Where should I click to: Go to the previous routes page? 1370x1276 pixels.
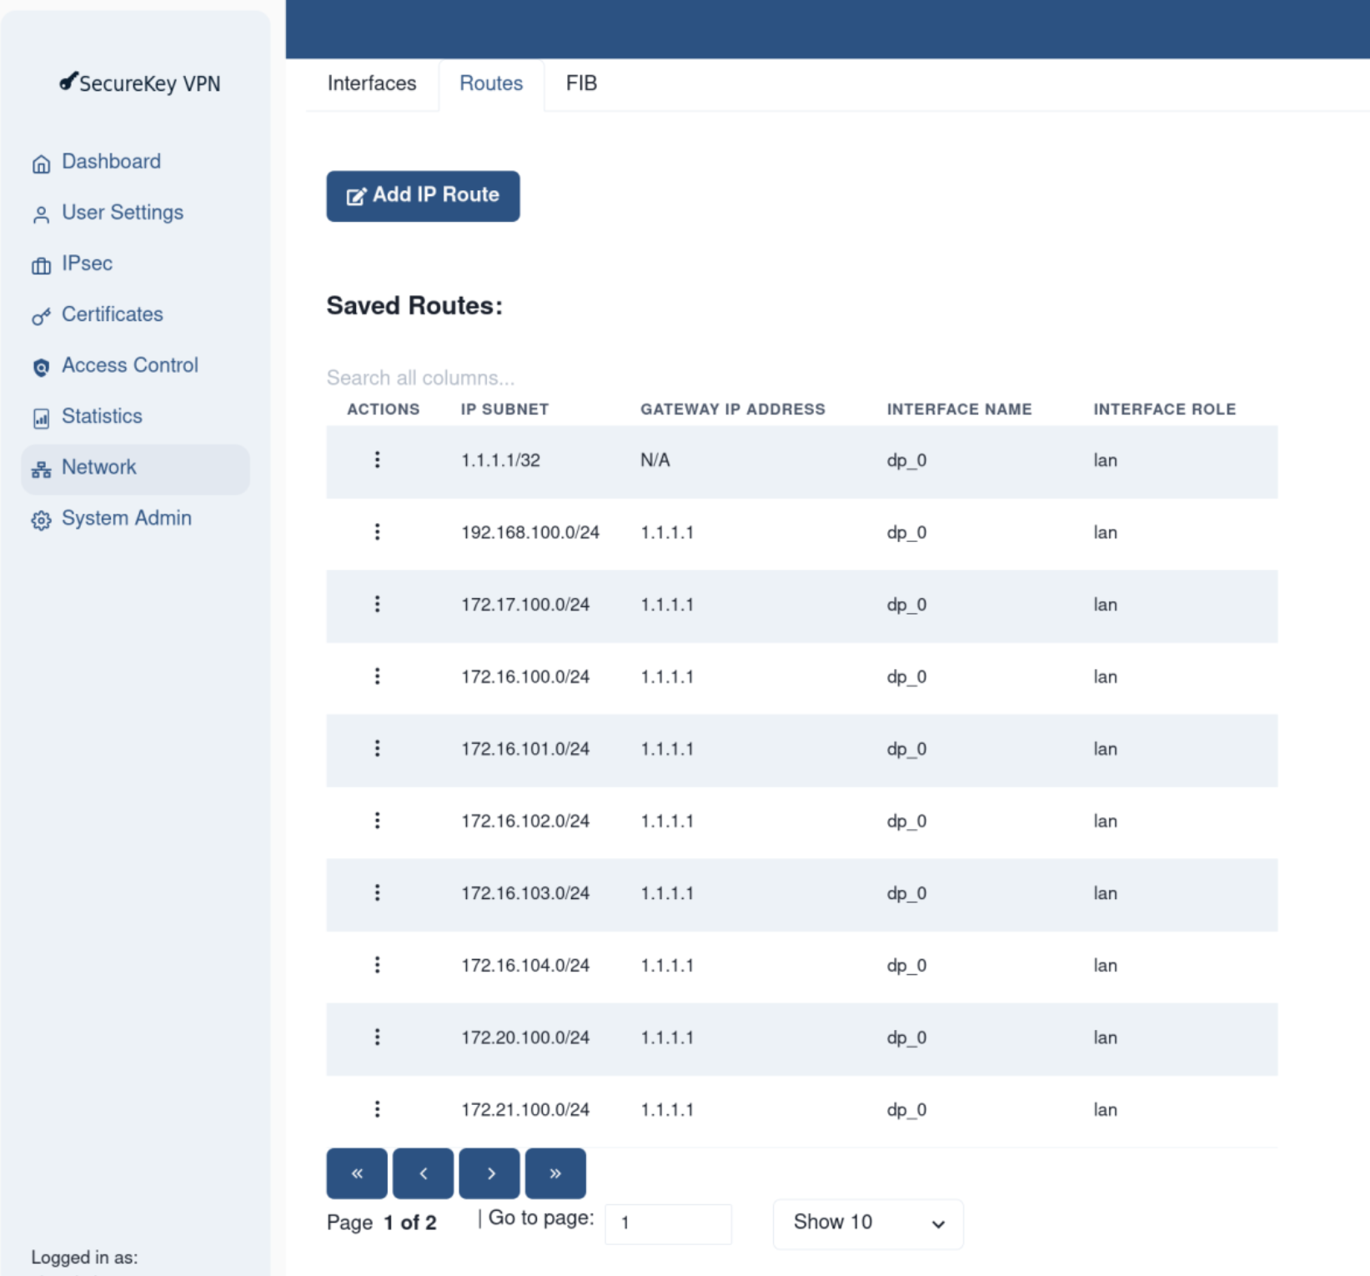(x=424, y=1173)
